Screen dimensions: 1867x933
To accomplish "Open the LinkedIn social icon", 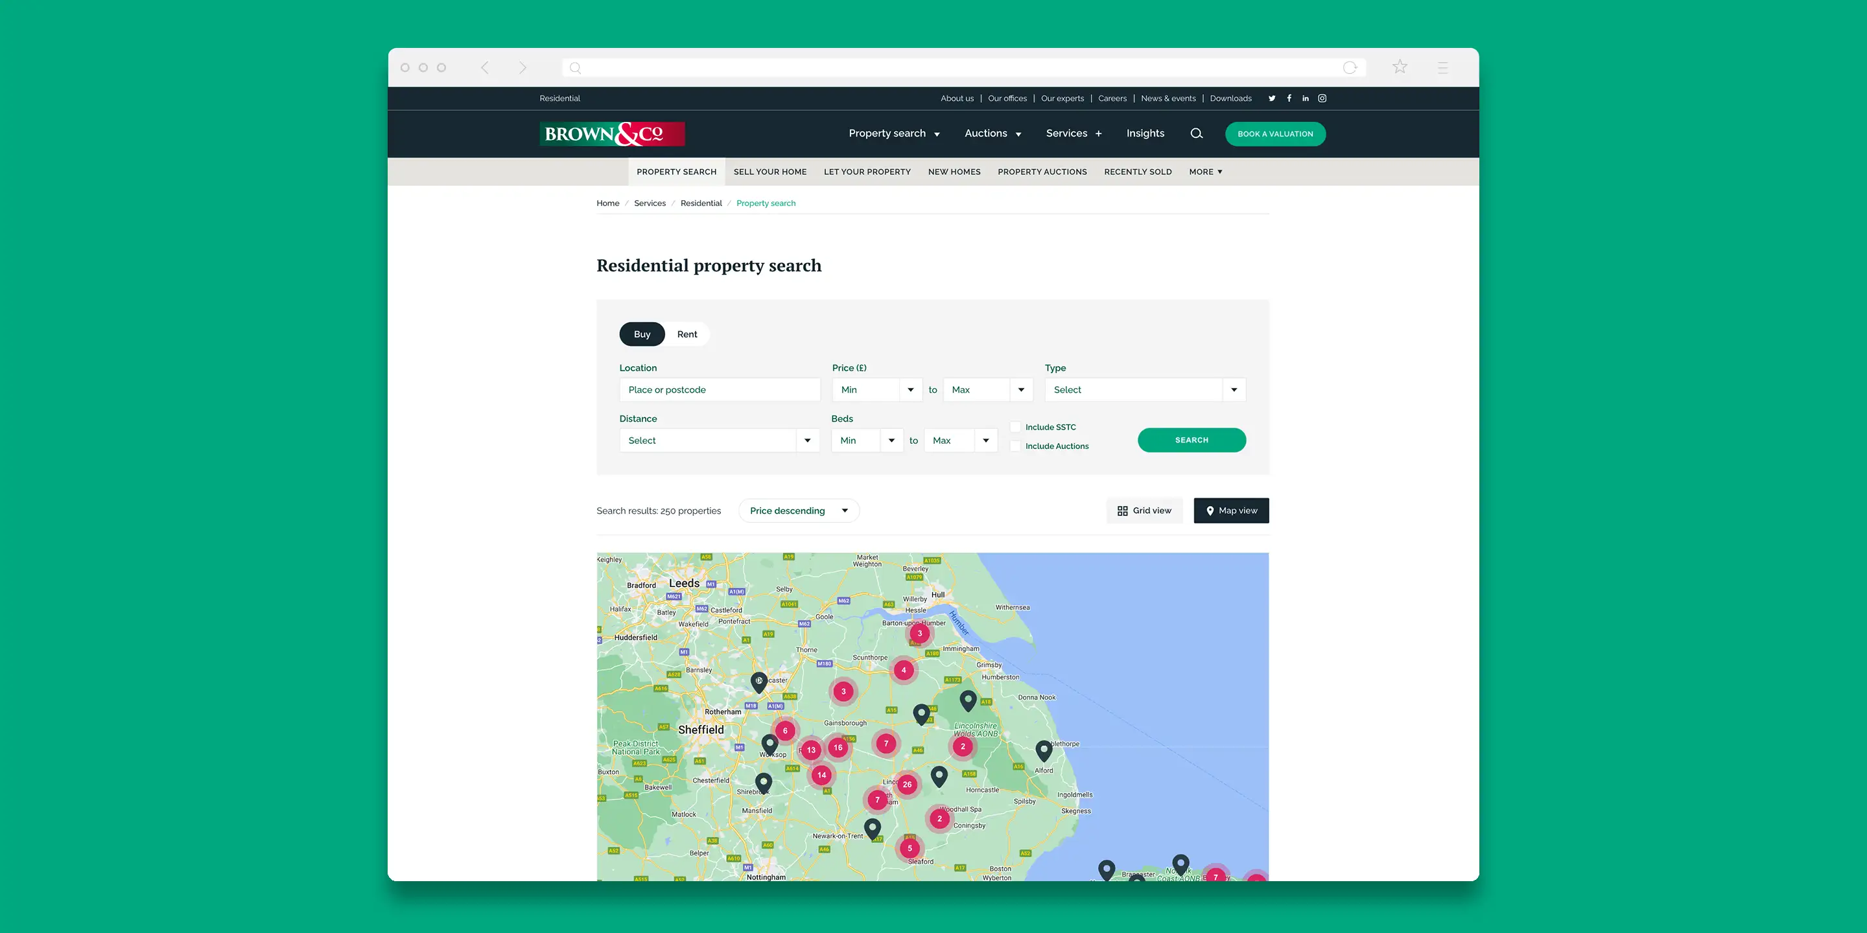I will pos(1306,98).
